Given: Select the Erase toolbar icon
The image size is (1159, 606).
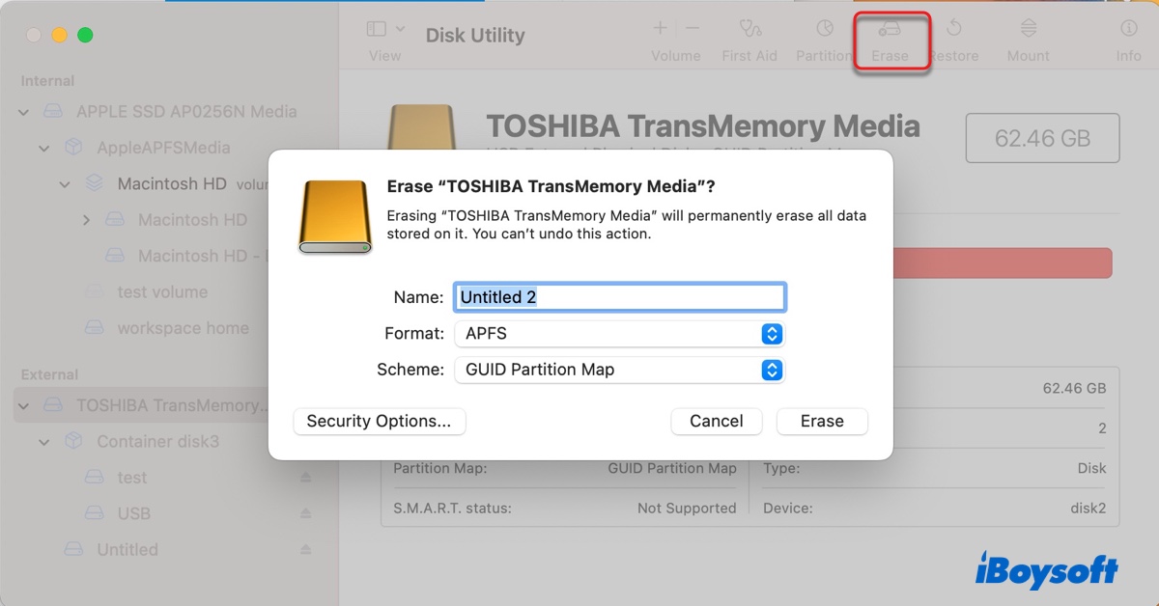Looking at the screenshot, I should tap(890, 39).
